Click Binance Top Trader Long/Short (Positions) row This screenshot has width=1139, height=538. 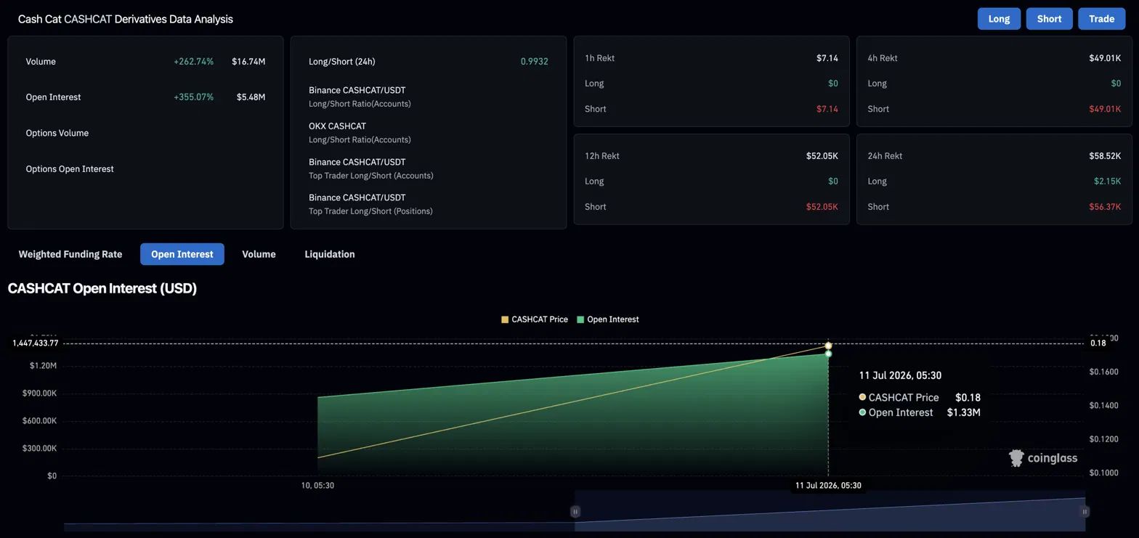click(429, 204)
